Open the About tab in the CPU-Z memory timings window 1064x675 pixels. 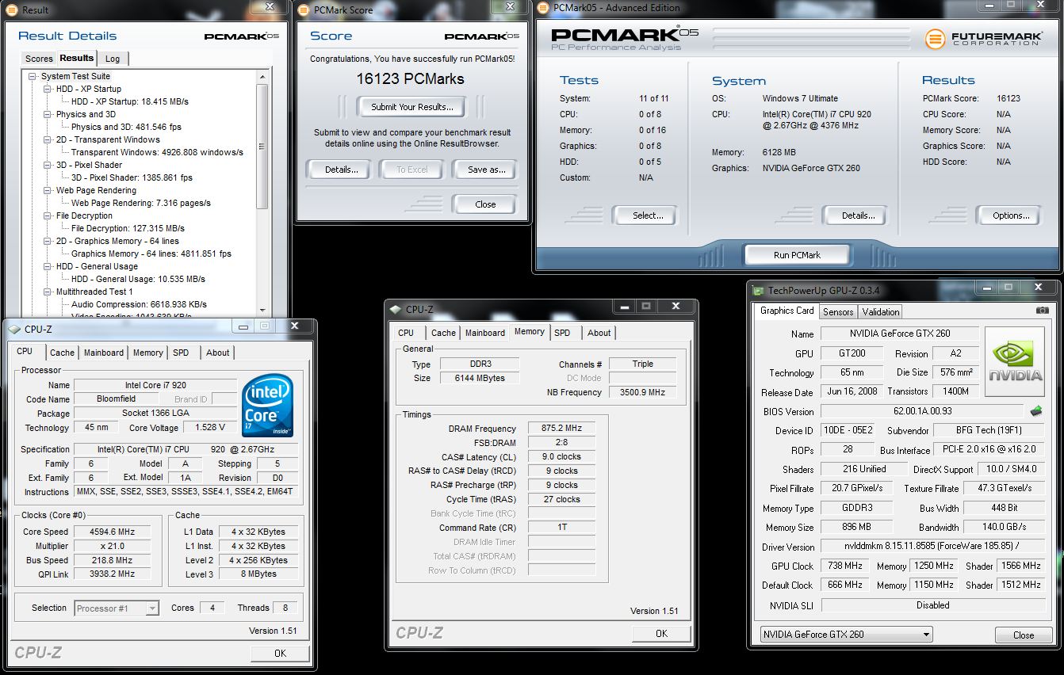click(x=599, y=333)
